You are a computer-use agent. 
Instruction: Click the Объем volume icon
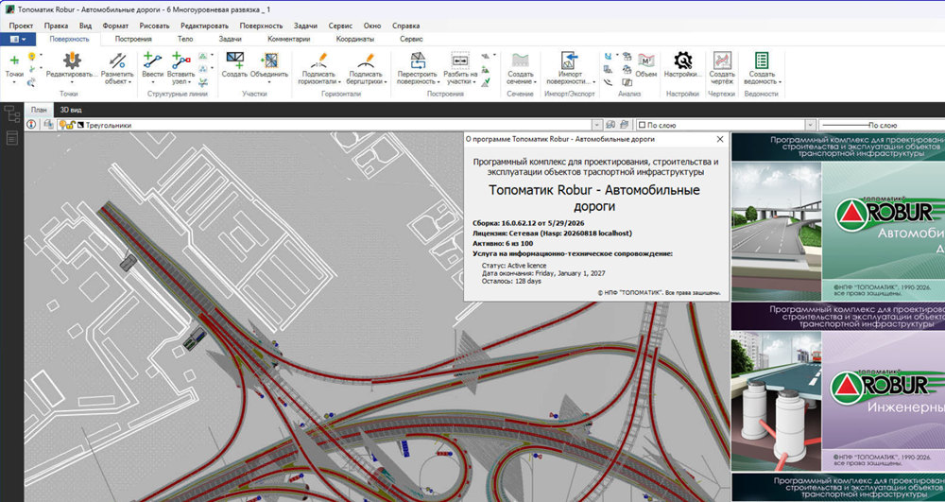(x=646, y=61)
